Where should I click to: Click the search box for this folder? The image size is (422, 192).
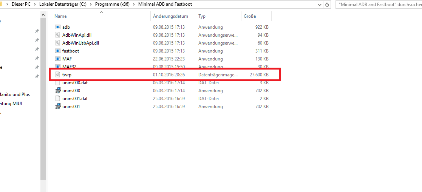[379, 5]
